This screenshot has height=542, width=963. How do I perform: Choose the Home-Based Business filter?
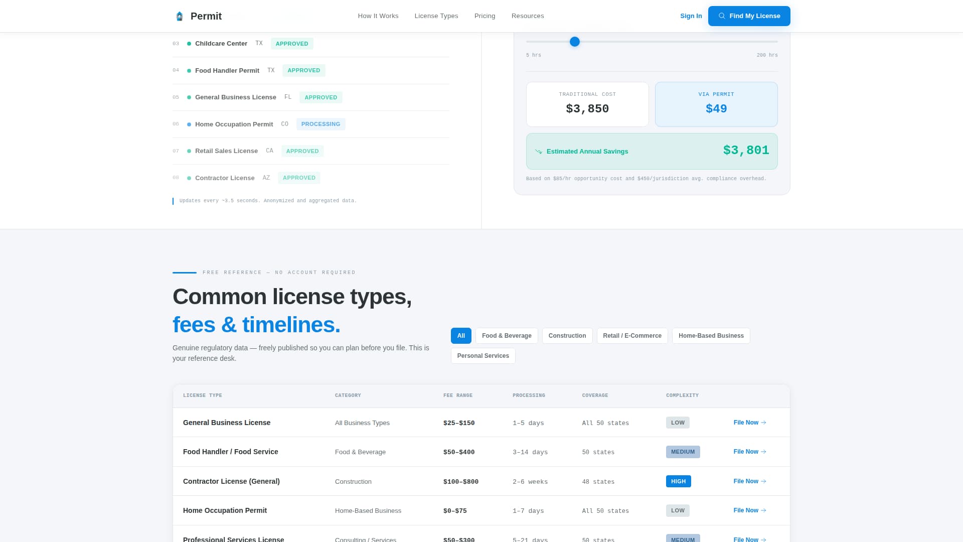(x=711, y=336)
